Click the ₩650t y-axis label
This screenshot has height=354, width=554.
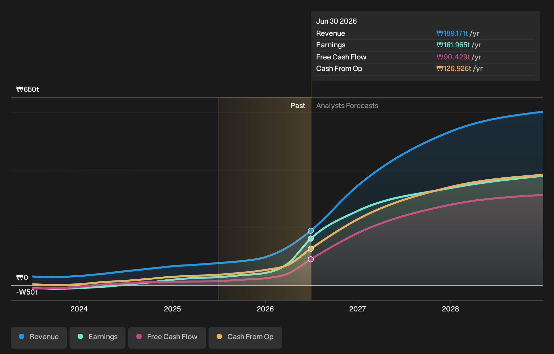28,90
